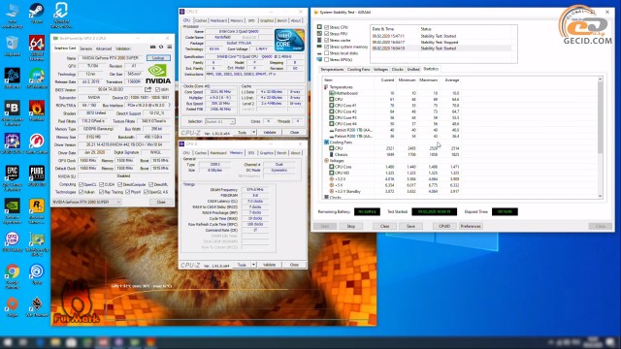Image resolution: width=621 pixels, height=349 pixels.
Task: Open the Rockstar Games Launcher shortcut
Action: tap(37, 210)
